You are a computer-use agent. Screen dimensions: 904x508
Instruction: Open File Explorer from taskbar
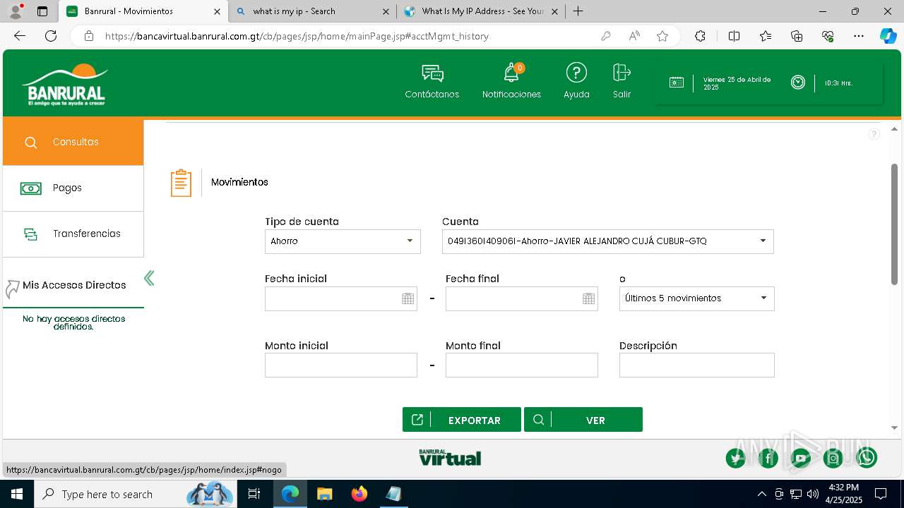coord(324,494)
